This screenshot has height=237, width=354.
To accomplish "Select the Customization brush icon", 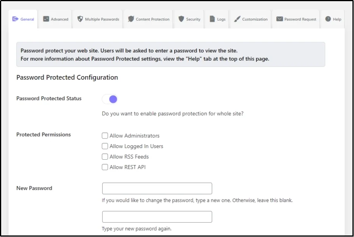I will pos(236,18).
